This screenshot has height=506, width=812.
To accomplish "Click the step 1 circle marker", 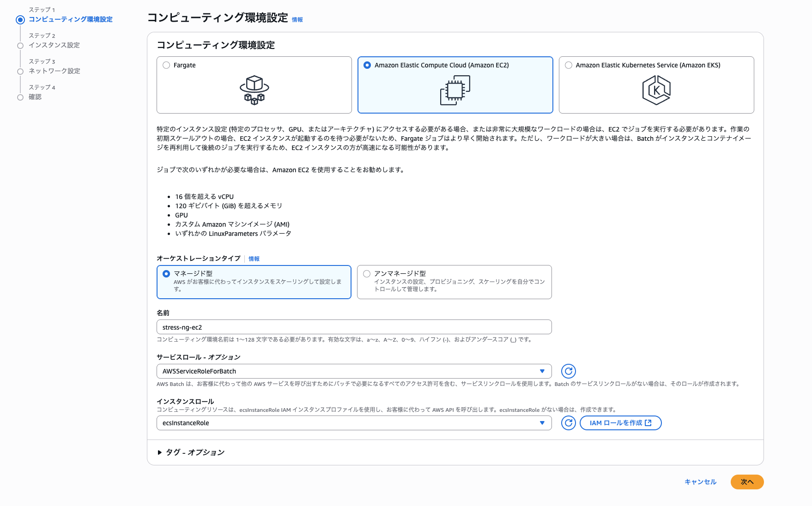I will tap(20, 20).
